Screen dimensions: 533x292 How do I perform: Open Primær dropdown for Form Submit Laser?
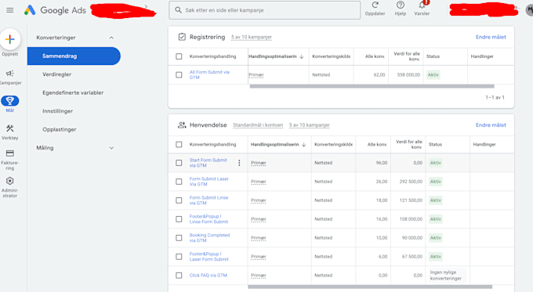tap(259, 182)
